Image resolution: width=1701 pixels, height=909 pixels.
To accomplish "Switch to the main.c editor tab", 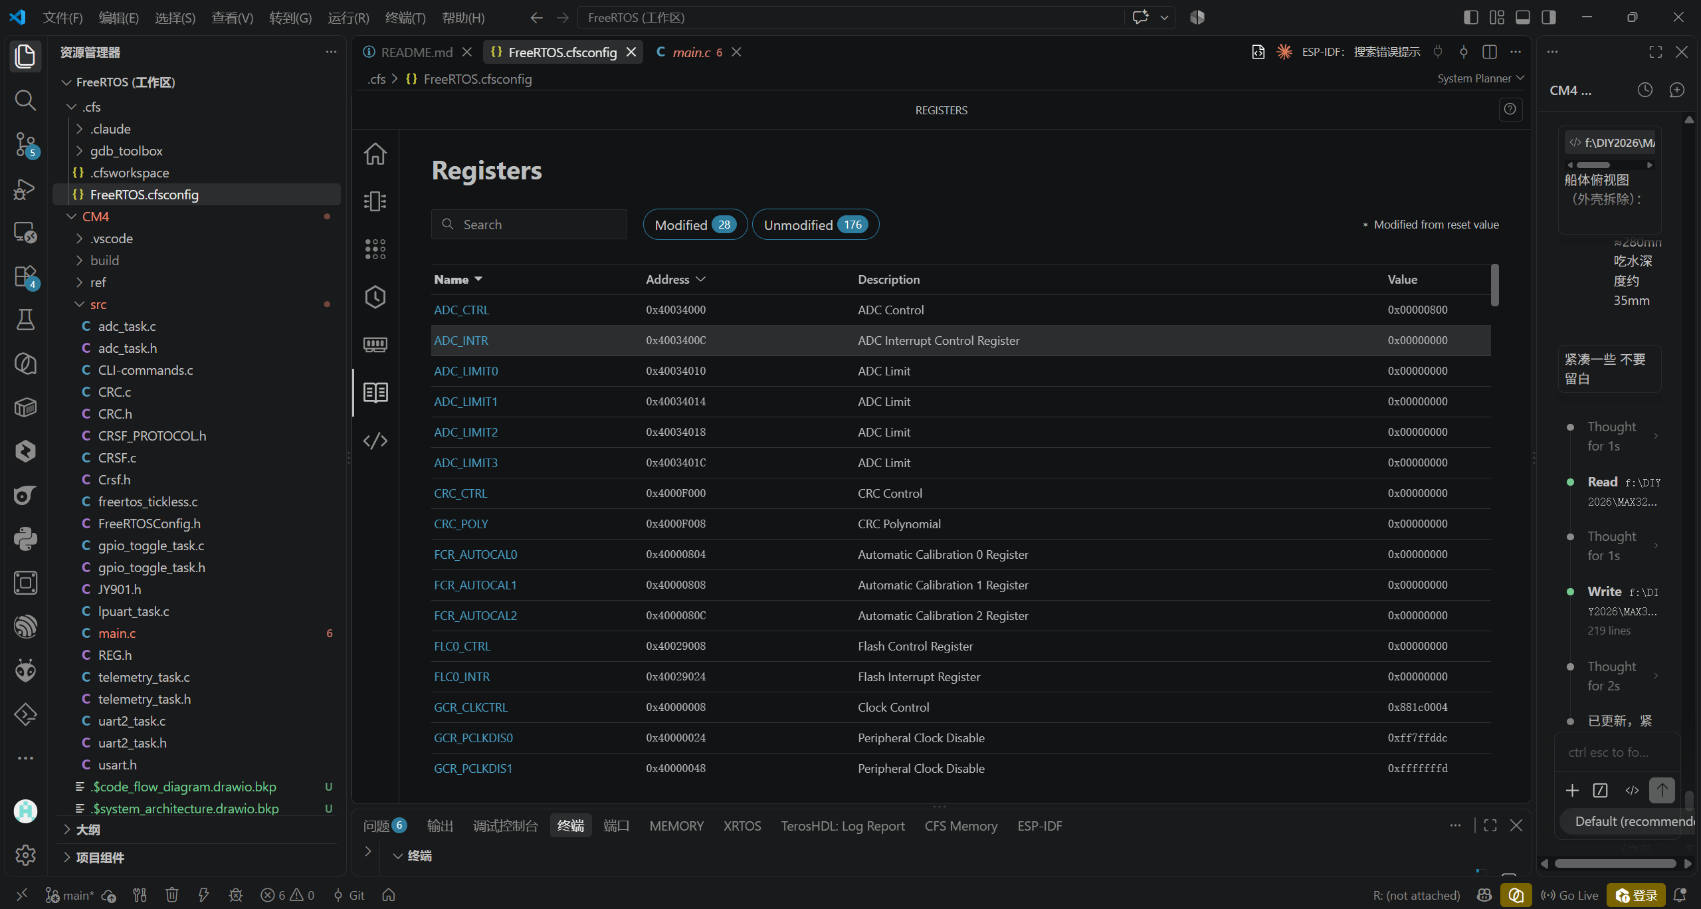I will pos(691,52).
